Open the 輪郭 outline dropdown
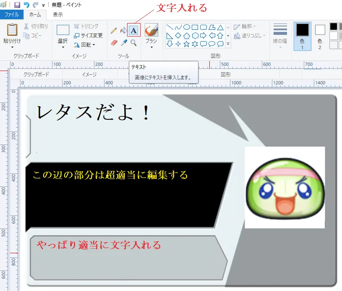This screenshot has height=291, width=342. pyautogui.click(x=245, y=26)
